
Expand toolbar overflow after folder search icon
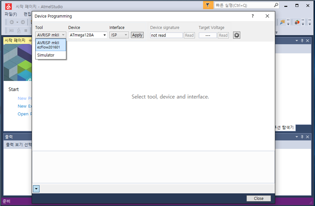click(288, 22)
